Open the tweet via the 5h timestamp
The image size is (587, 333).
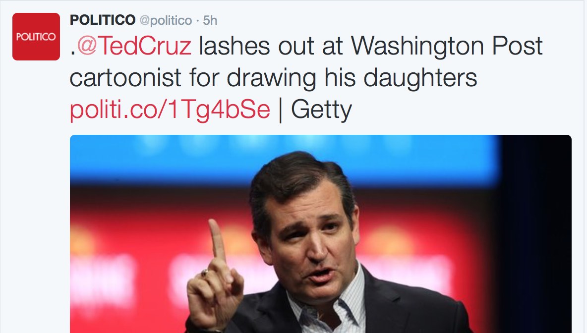tap(210, 21)
